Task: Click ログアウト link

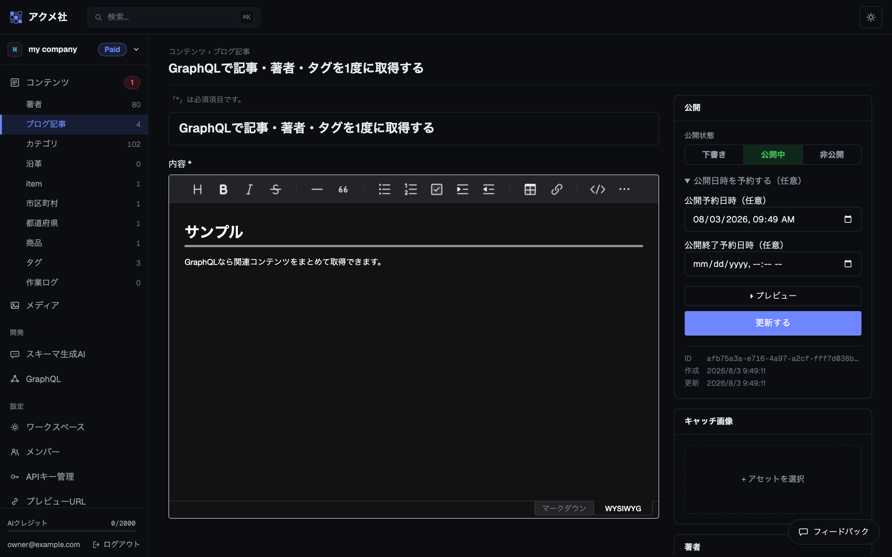Action: [116, 545]
